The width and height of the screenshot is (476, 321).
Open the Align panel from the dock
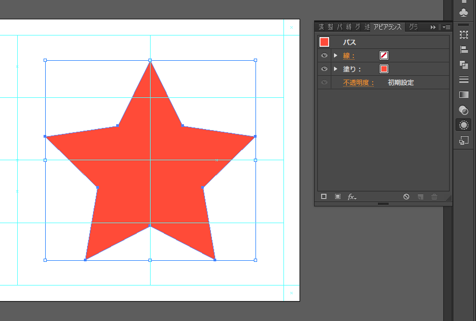click(x=464, y=49)
